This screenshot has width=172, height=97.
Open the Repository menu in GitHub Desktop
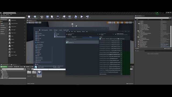point(79,32)
